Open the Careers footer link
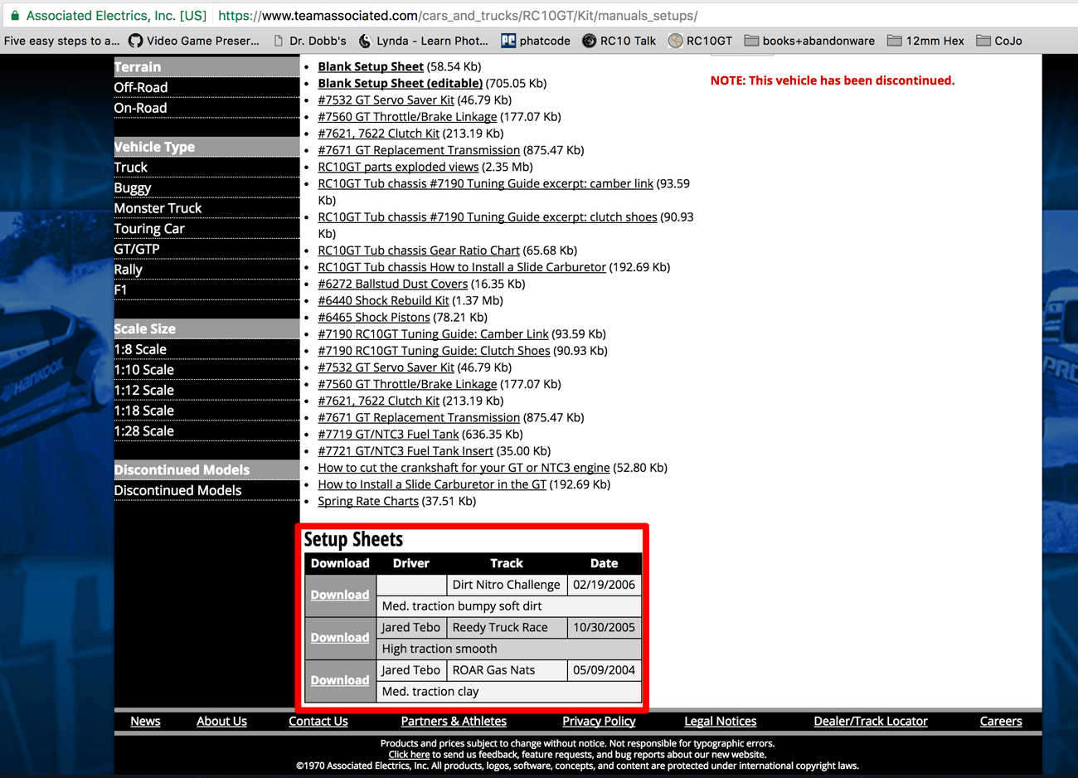The height and width of the screenshot is (778, 1078). [x=1001, y=722]
